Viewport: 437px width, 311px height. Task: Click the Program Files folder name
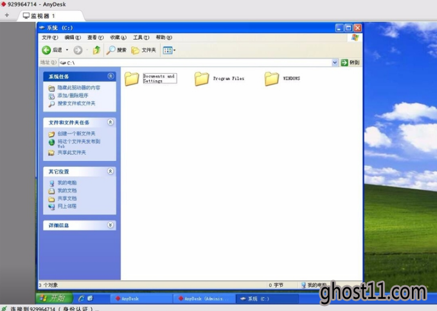pos(229,78)
